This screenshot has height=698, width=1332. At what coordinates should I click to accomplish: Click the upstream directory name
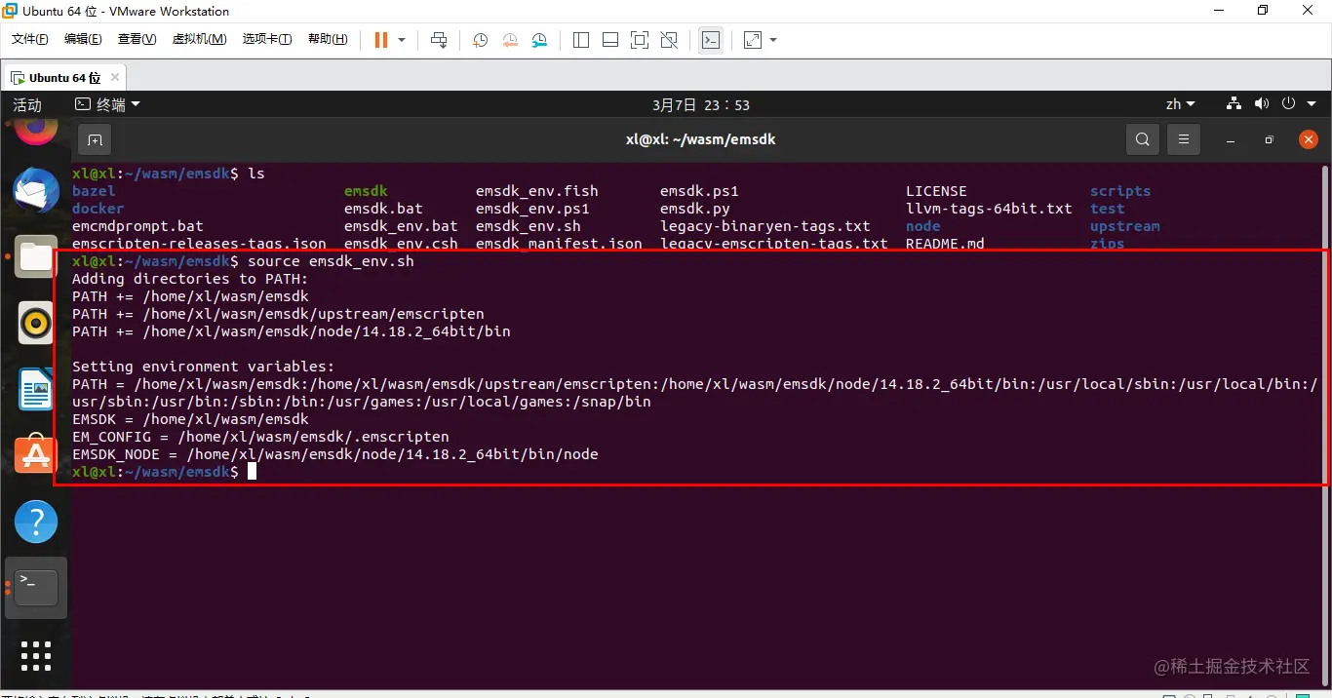(x=1125, y=226)
